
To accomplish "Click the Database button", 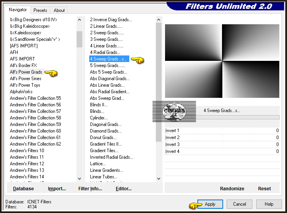I will 23,189.
